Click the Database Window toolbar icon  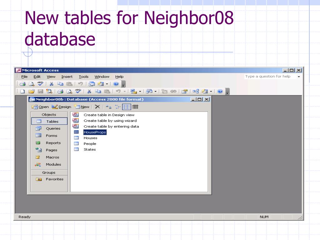92,84
